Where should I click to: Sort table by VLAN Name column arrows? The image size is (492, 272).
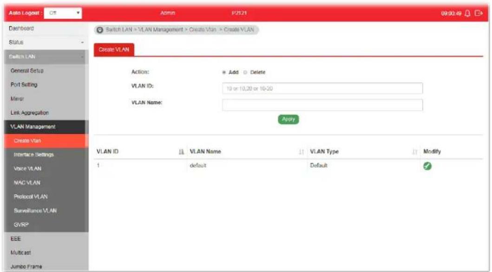[x=302, y=152]
